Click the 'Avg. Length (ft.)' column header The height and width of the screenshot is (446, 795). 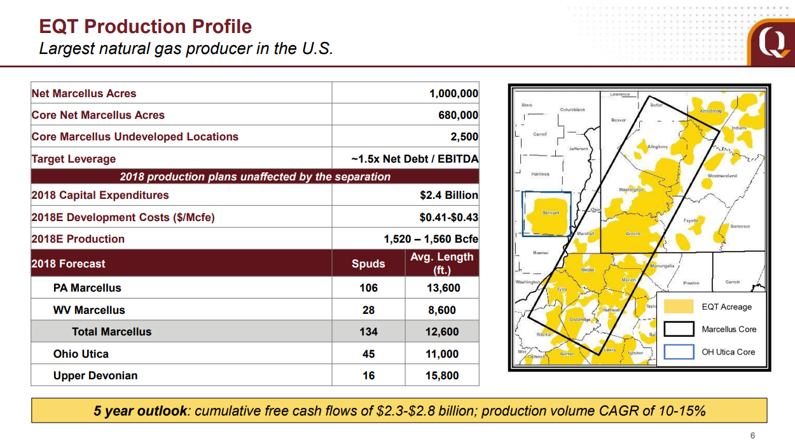point(442,263)
